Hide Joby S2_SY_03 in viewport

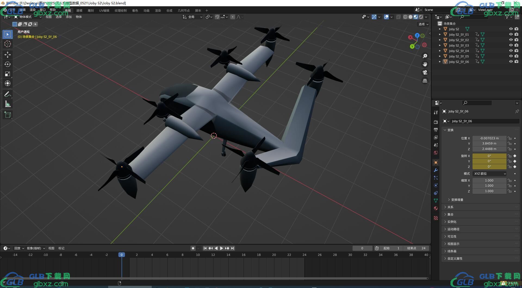pos(511,45)
